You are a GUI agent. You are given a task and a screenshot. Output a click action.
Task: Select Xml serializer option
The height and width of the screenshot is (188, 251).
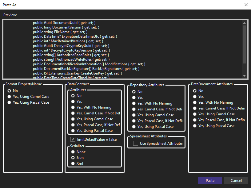[x=73, y=163]
